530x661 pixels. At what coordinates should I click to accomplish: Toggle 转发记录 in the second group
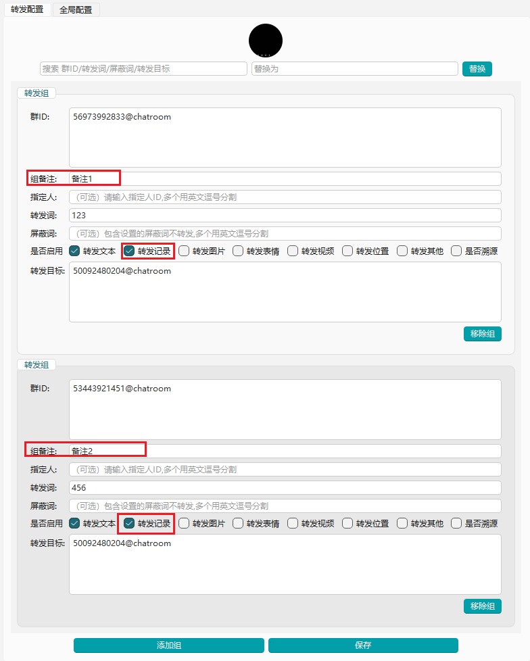pos(130,523)
